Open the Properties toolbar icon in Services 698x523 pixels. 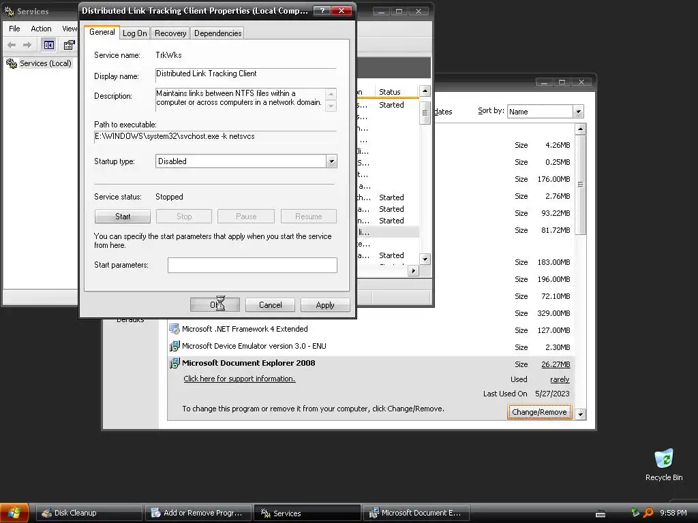tap(69, 45)
